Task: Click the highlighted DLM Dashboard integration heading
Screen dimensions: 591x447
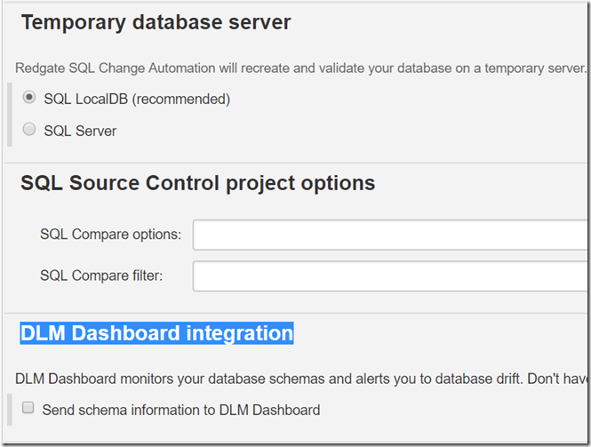Action: coord(156,333)
